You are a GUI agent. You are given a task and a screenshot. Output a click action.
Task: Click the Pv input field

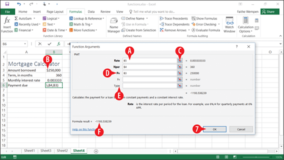(x=150, y=73)
